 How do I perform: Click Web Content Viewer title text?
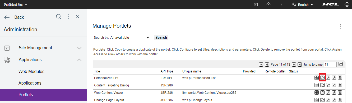click(109, 93)
